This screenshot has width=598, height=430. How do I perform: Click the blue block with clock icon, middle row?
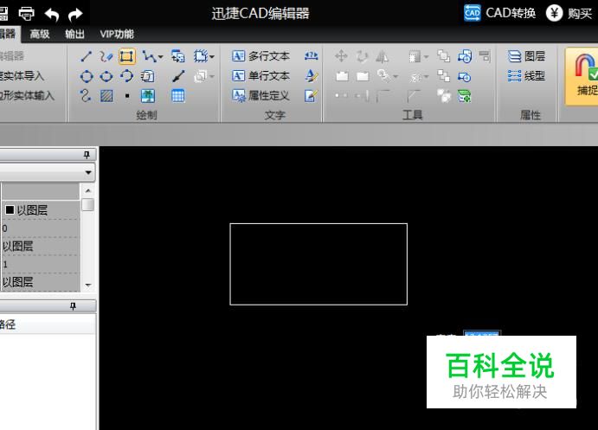tap(464, 77)
